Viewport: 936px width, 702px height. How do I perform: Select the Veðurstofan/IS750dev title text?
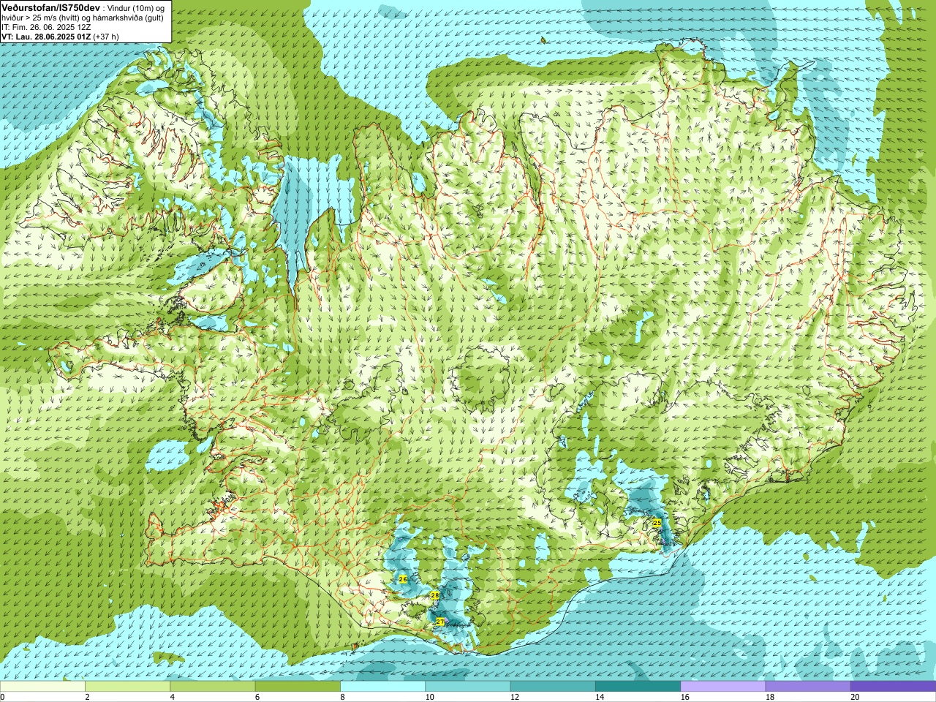50,7
